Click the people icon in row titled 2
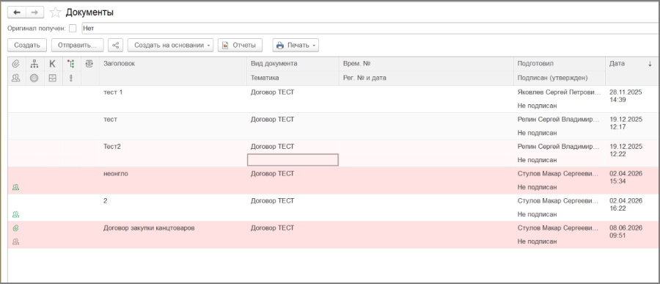 (x=16, y=214)
